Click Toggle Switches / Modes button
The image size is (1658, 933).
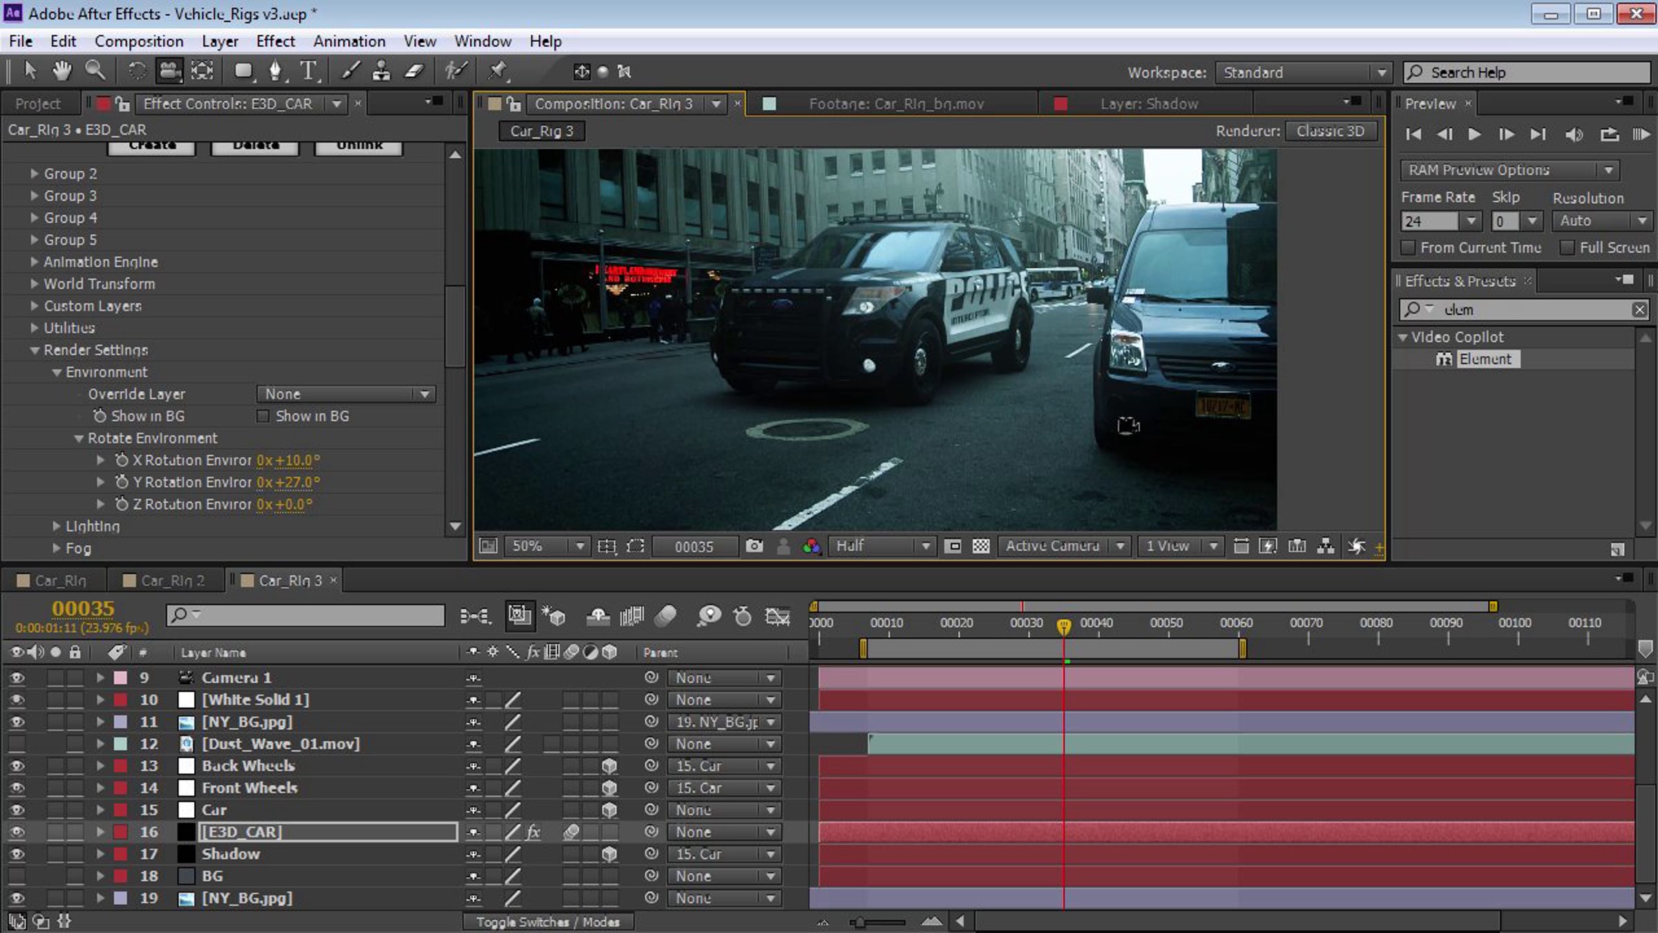(x=548, y=922)
